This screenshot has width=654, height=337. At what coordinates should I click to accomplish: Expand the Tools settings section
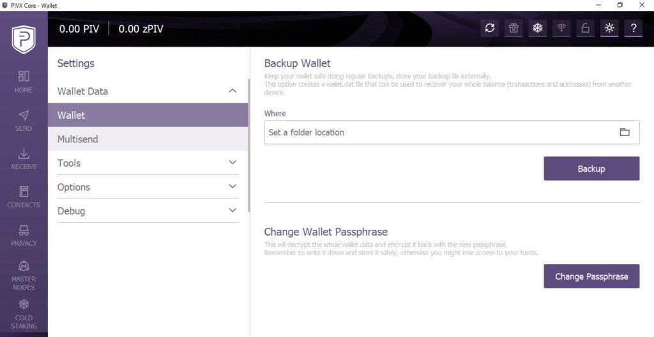point(148,163)
